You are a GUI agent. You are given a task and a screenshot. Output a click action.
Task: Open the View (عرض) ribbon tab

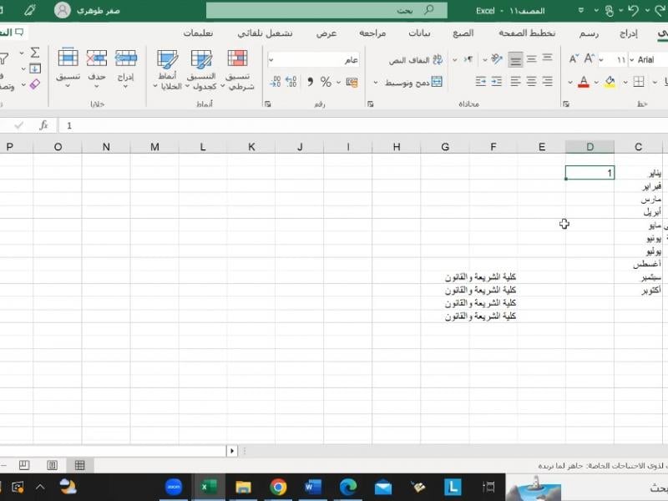[x=326, y=33]
